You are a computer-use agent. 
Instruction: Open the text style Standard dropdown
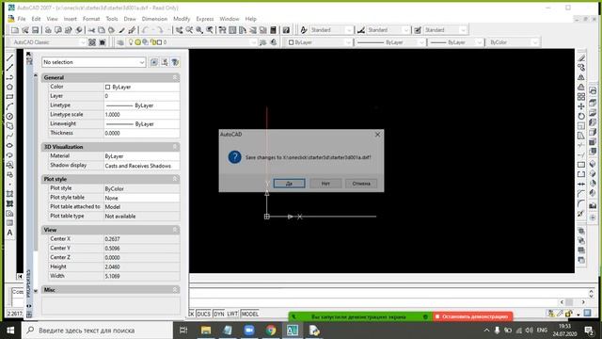tap(331, 30)
